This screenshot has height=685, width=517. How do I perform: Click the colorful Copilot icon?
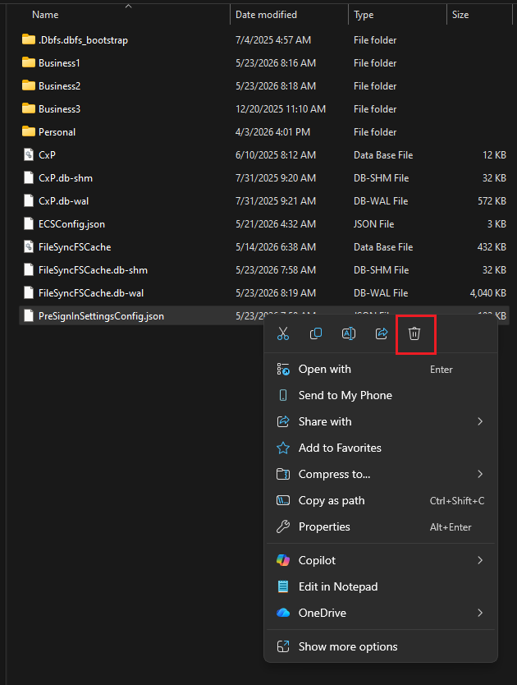coord(283,560)
